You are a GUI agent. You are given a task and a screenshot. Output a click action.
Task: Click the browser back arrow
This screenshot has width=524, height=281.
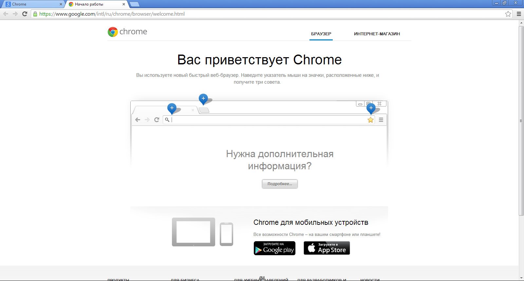[x=6, y=14]
